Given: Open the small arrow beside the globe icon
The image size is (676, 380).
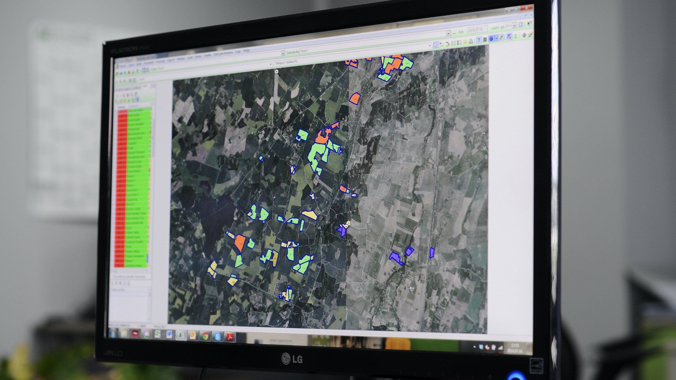Looking at the screenshot, I should [x=496, y=38].
